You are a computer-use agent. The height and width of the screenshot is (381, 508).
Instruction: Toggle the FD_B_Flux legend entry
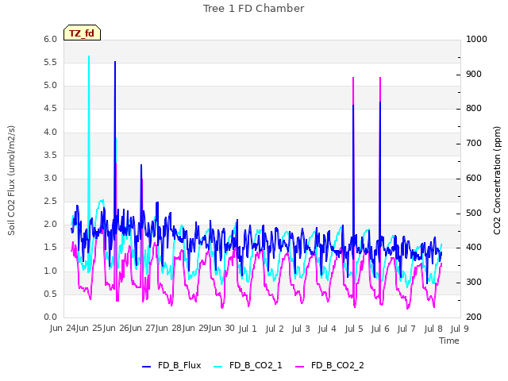(171, 365)
